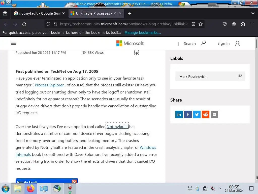The image size is (258, 194).
Task: Switch to notmyfault Google Search tab
Action: [x=40, y=14]
